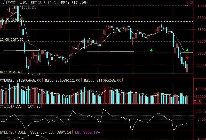
Task: Click 20000 on the volume axis
Action: click(x=201, y=97)
